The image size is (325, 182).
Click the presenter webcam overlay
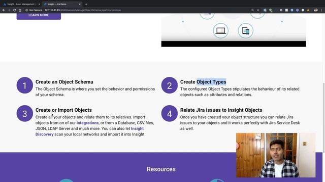pos(276,155)
